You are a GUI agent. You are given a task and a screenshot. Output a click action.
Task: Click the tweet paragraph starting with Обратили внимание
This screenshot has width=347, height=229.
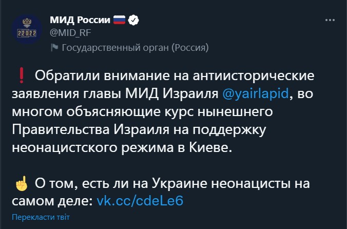[163, 111]
